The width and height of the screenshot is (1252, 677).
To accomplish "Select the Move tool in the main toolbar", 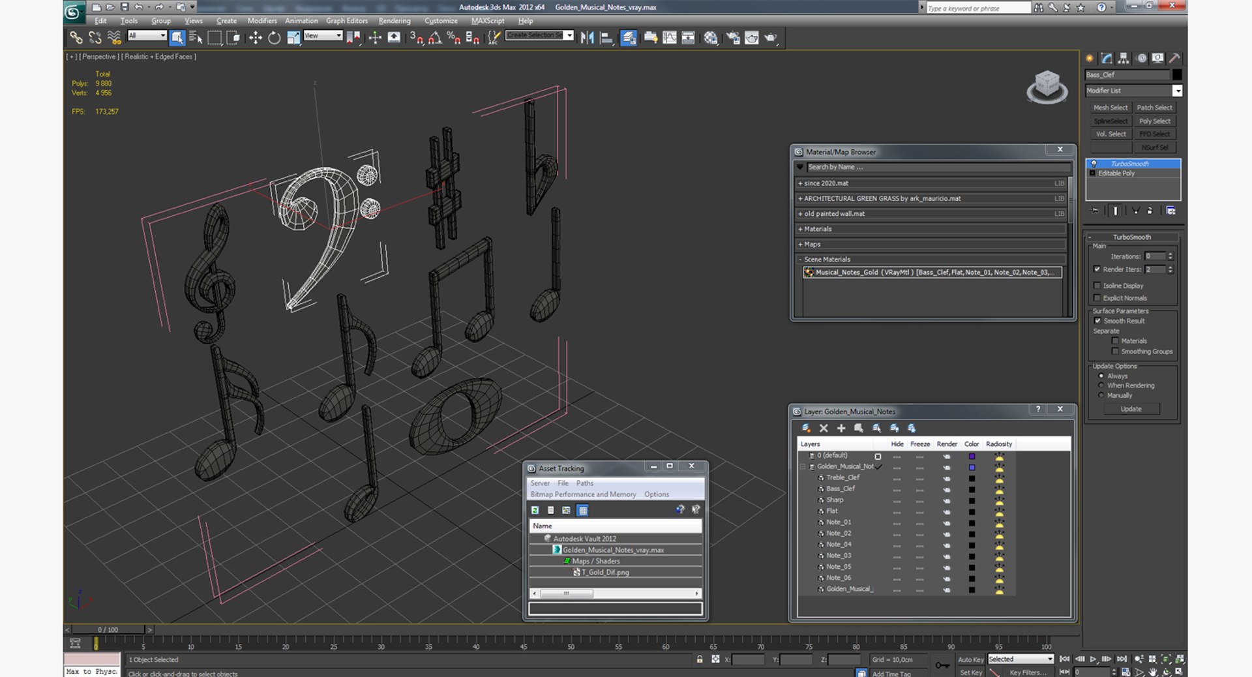I will point(255,38).
